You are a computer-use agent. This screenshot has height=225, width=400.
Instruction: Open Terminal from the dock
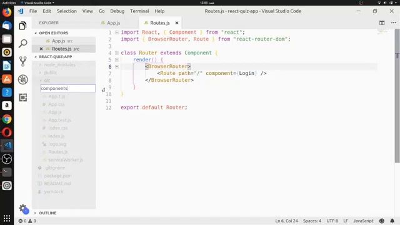pyautogui.click(x=7, y=172)
